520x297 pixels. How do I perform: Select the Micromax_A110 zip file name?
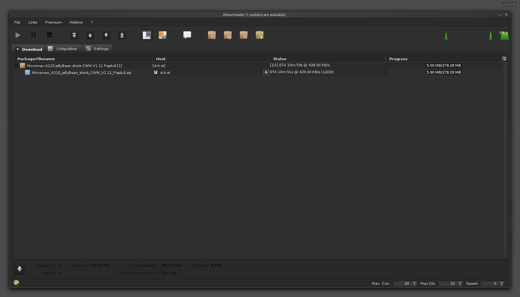click(x=81, y=72)
